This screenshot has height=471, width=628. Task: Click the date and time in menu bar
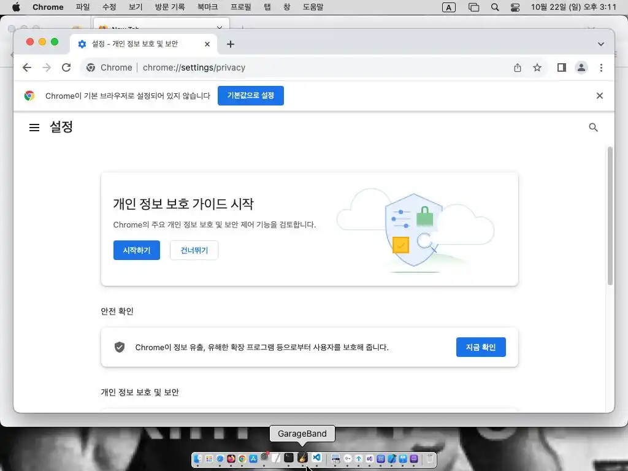[573, 7]
